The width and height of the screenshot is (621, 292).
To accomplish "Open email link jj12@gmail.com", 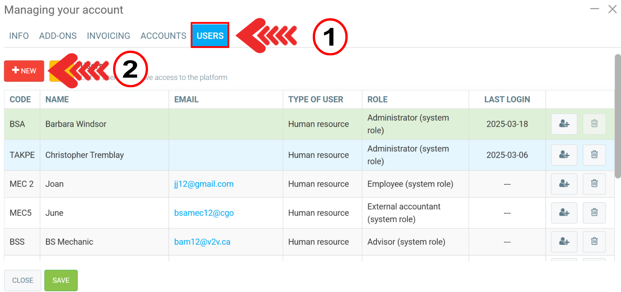I will click(x=204, y=184).
